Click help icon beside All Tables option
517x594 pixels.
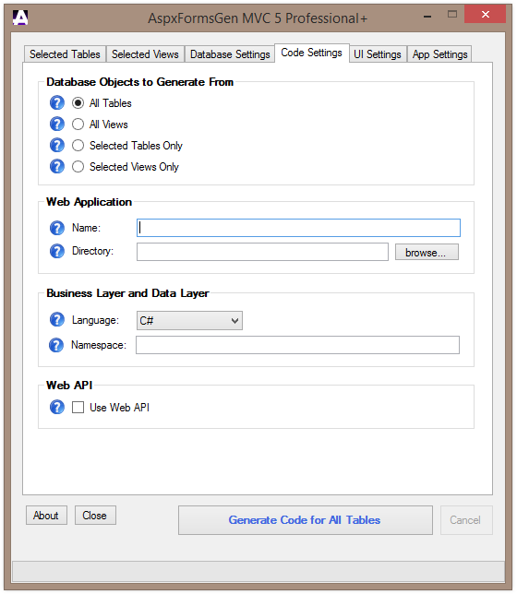pyautogui.click(x=57, y=102)
